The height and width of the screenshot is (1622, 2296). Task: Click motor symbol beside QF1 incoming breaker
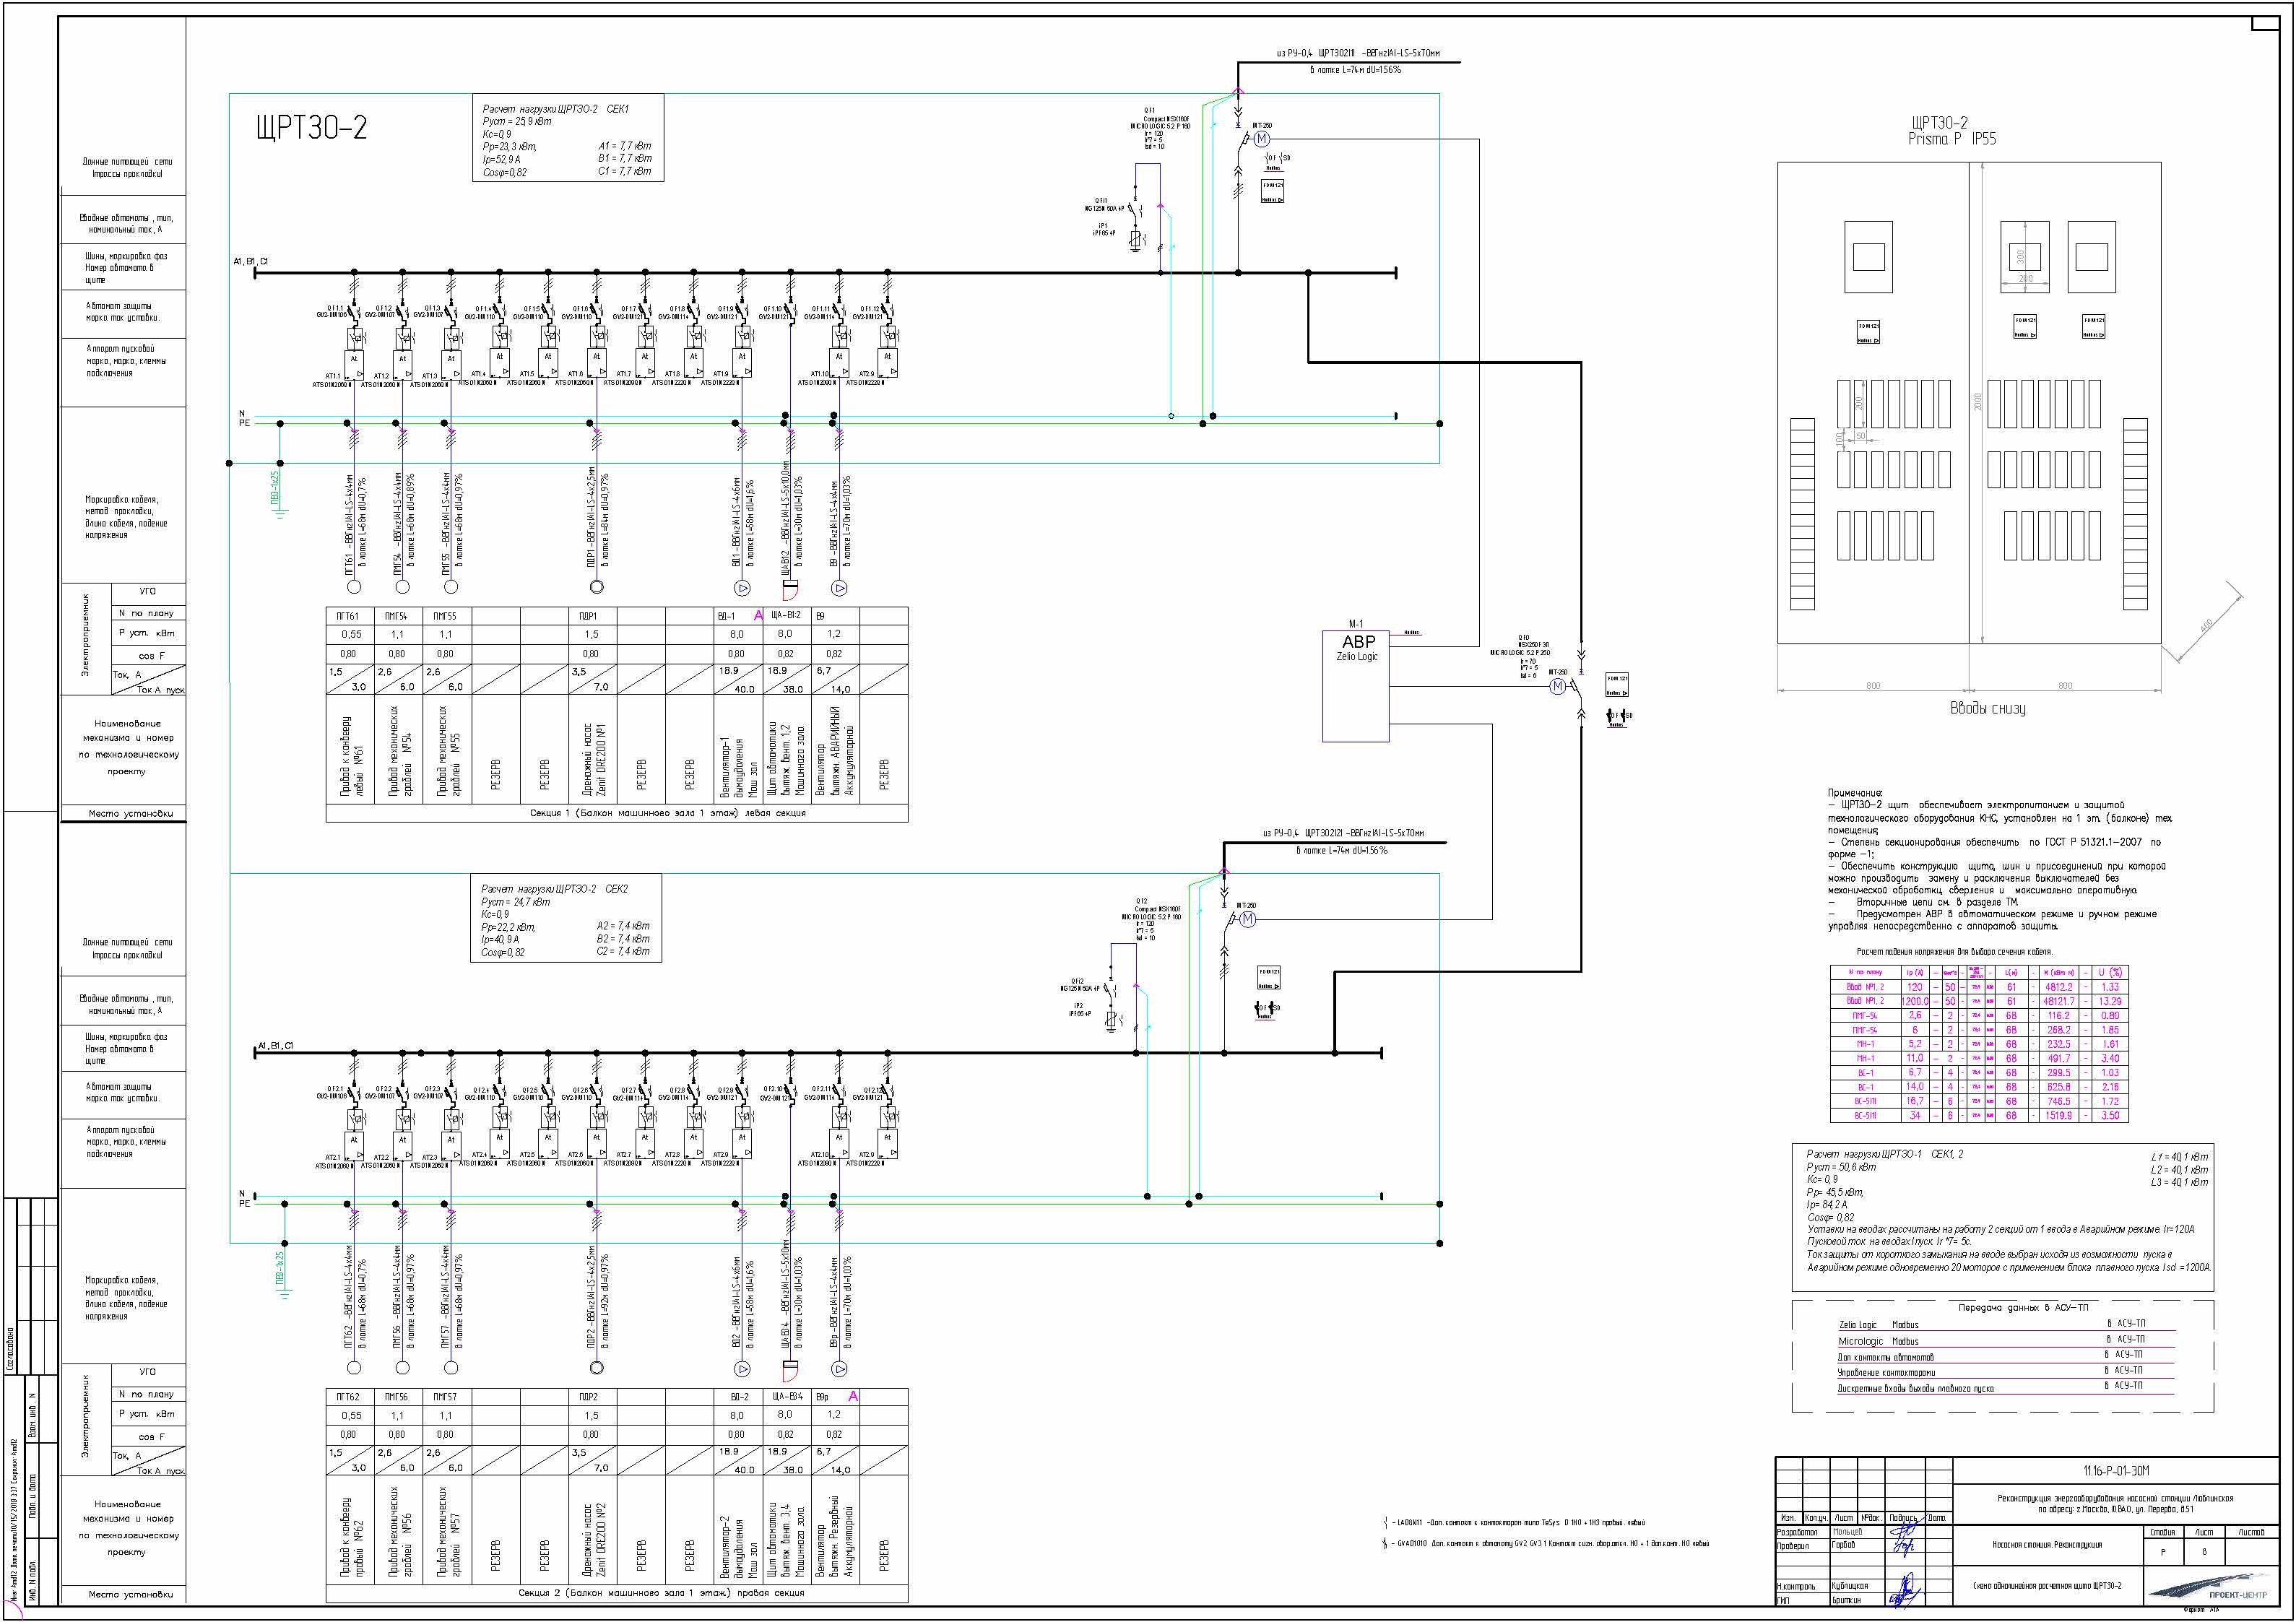[1261, 139]
